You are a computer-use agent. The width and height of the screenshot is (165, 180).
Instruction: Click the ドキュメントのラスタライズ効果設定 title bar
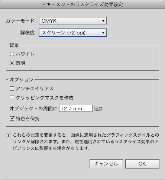pos(82,4)
